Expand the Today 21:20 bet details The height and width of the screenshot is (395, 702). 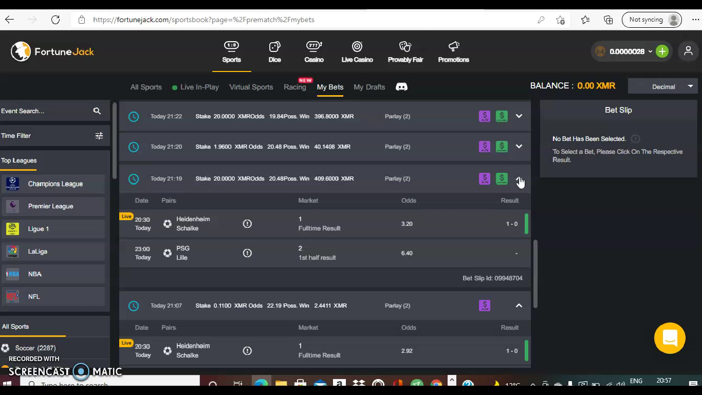tap(519, 147)
